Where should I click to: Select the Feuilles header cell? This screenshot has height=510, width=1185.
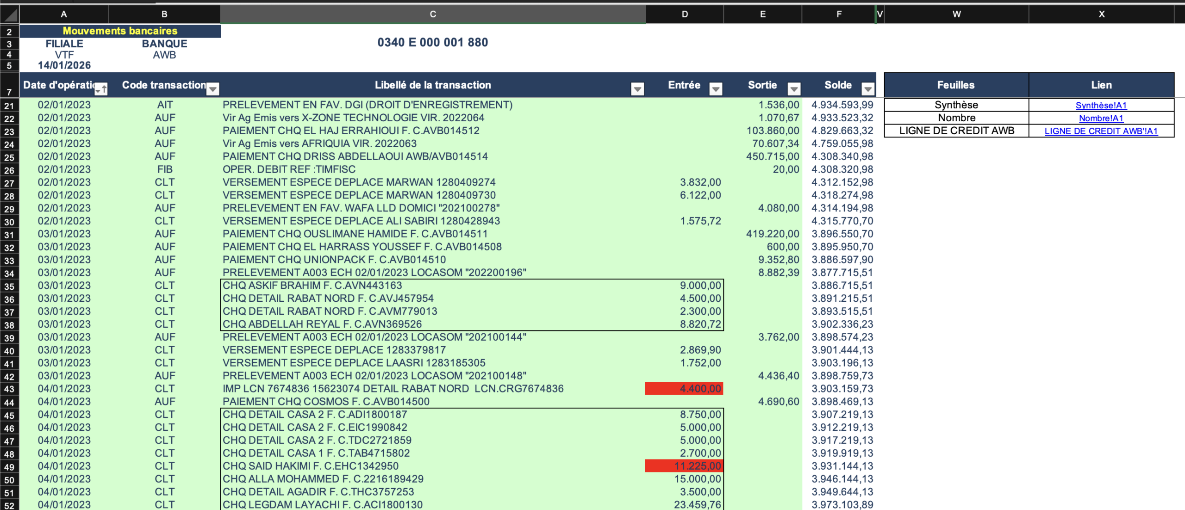[956, 85]
